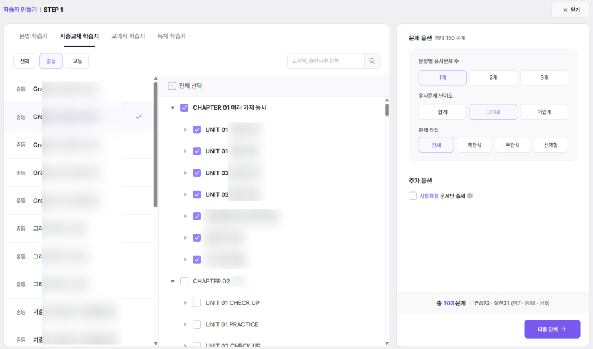Select the 선택형 problem type
The width and height of the screenshot is (593, 349).
tap(551, 145)
